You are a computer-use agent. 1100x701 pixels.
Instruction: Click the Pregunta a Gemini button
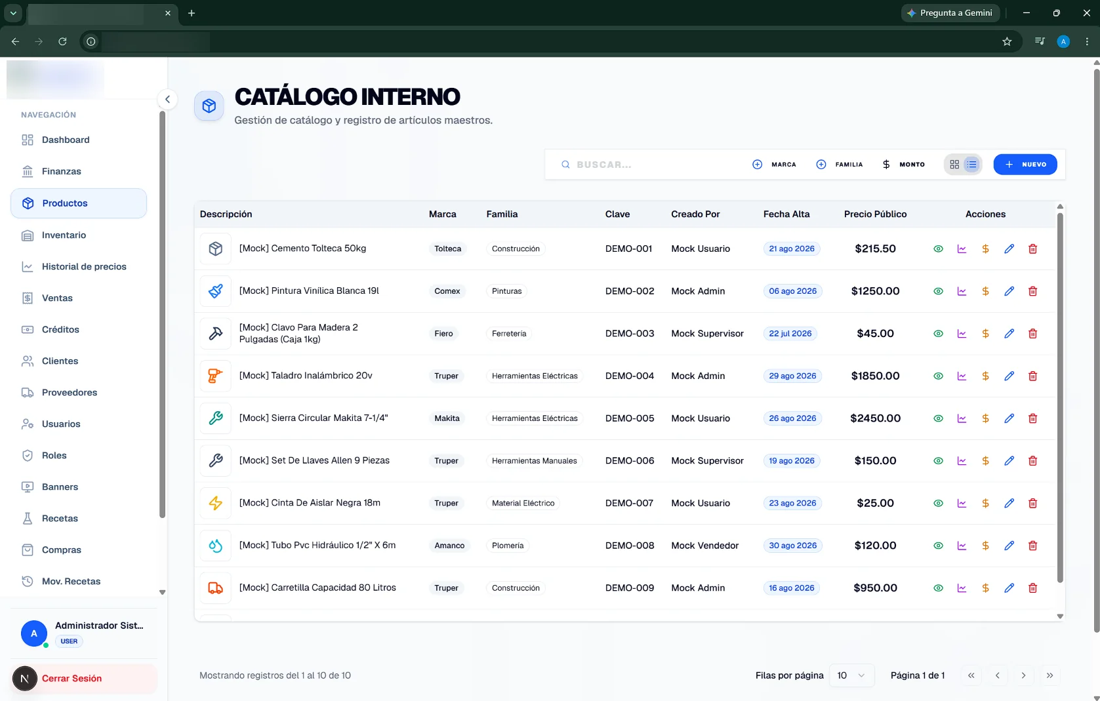click(950, 13)
